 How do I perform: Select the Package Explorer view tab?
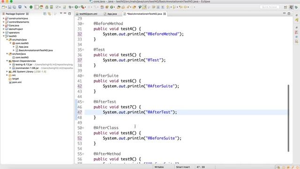point(15,14)
